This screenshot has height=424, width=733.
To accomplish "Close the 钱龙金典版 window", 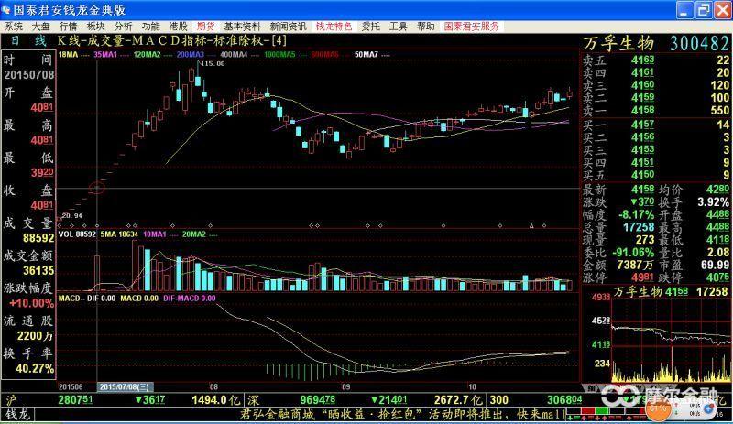I will coord(723,10).
